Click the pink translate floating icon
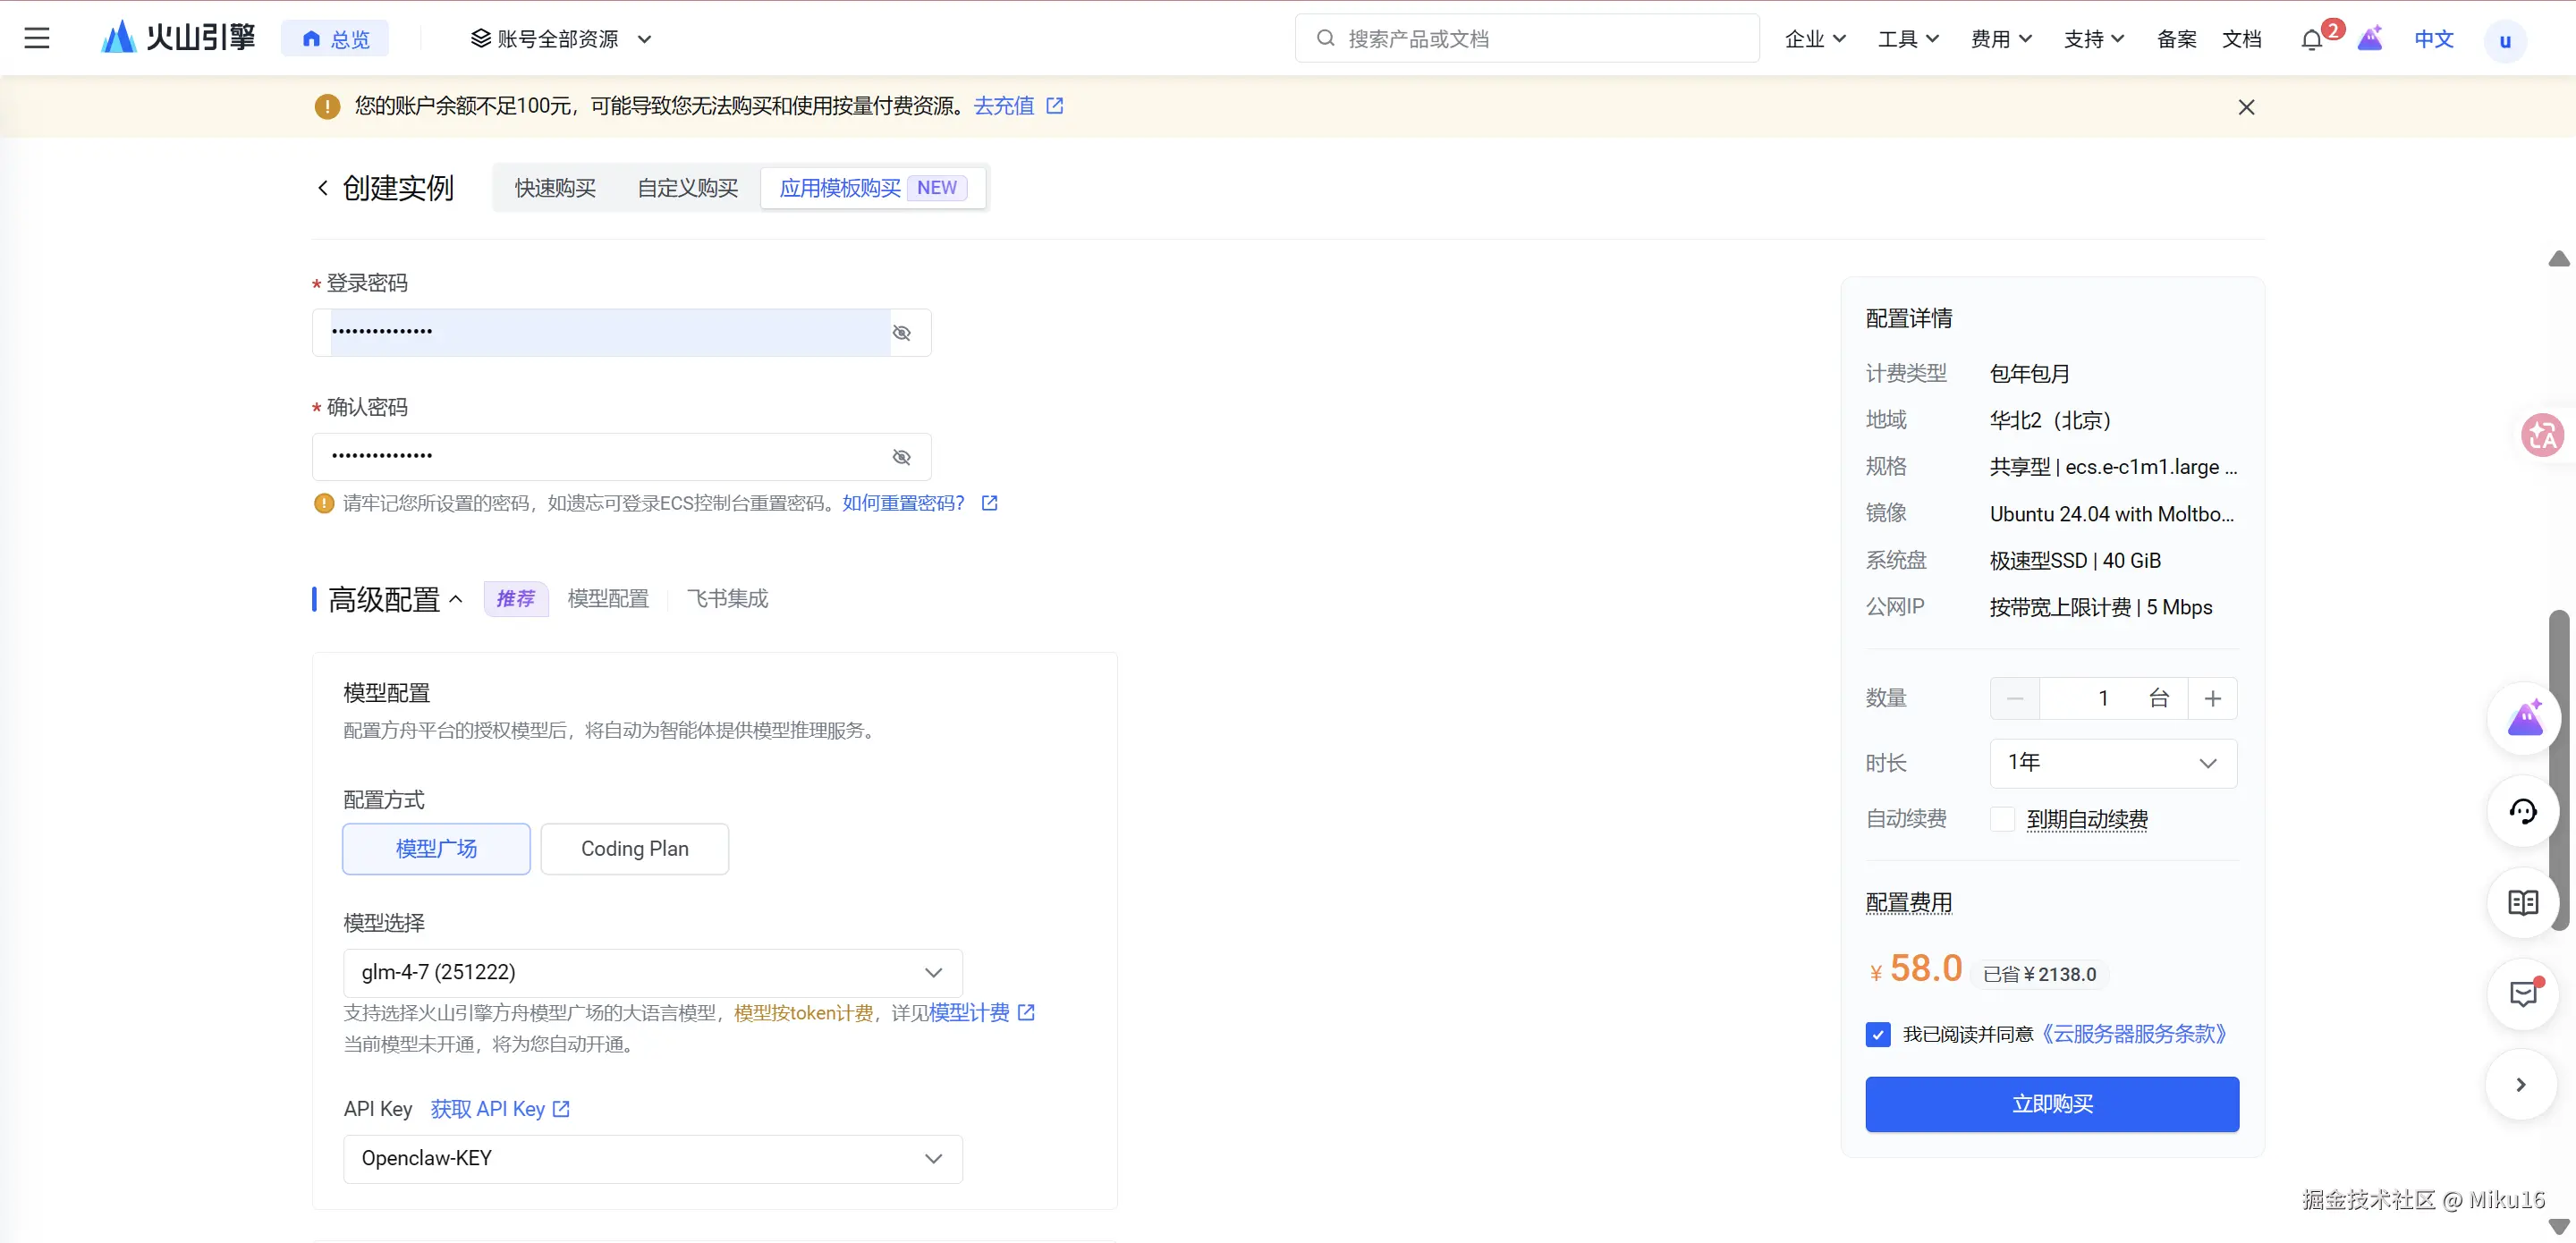Screen dimensions: 2576x1243 [x=2541, y=435]
